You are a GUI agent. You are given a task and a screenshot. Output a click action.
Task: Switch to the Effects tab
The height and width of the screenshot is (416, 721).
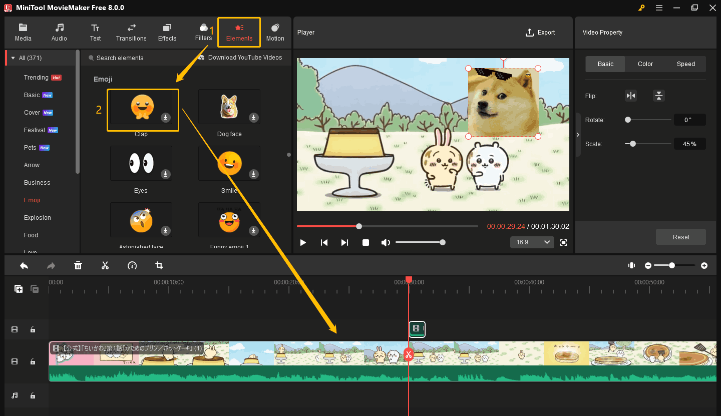point(167,33)
